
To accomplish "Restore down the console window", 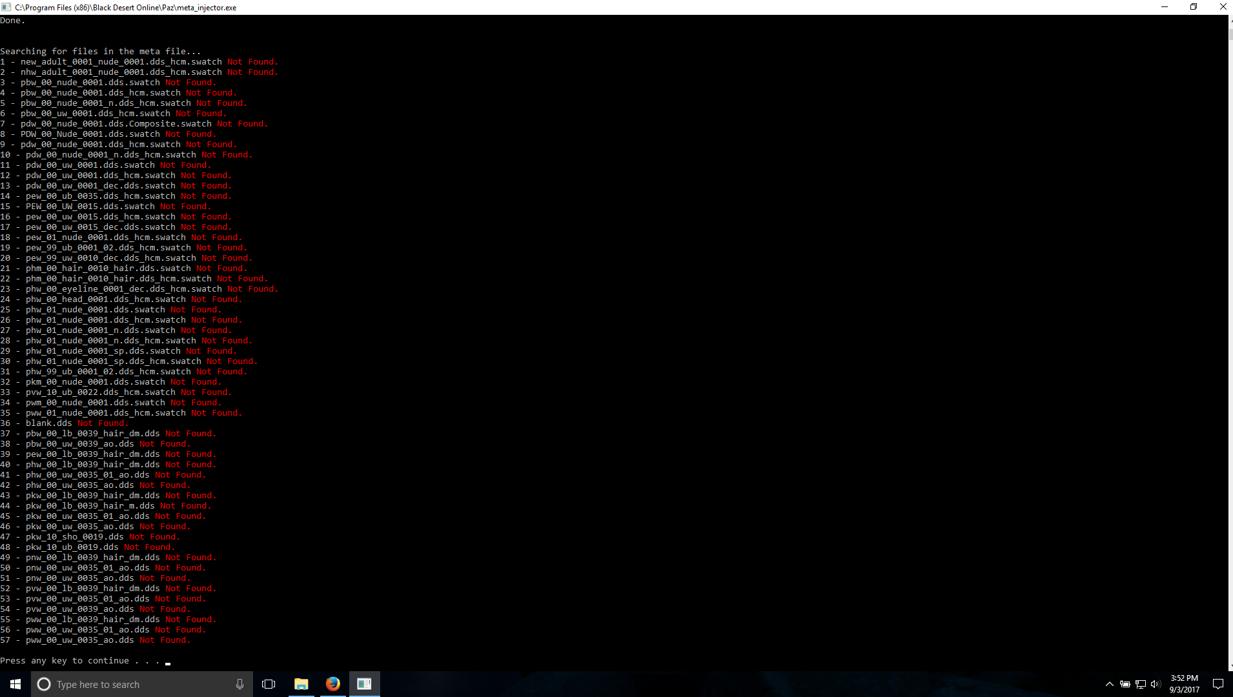I will [1194, 7].
